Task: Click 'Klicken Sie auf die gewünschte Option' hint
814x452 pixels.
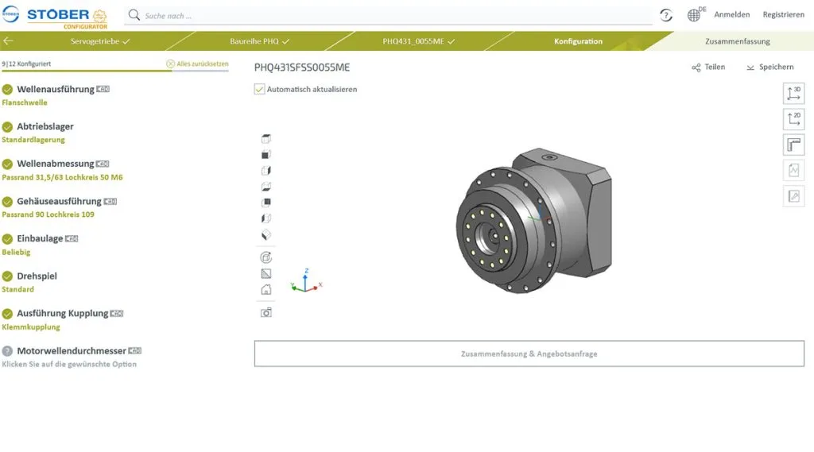Action: pyautogui.click(x=69, y=365)
